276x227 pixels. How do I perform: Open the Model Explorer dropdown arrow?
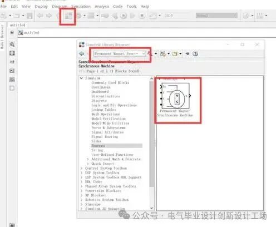(x=97, y=16)
